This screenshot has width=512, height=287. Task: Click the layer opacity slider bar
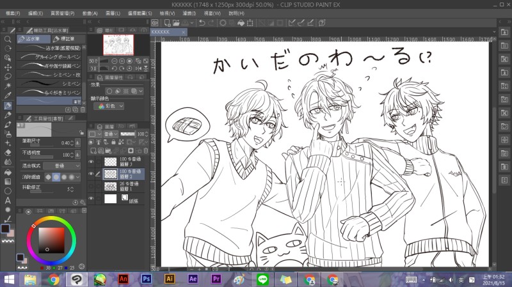(127, 134)
